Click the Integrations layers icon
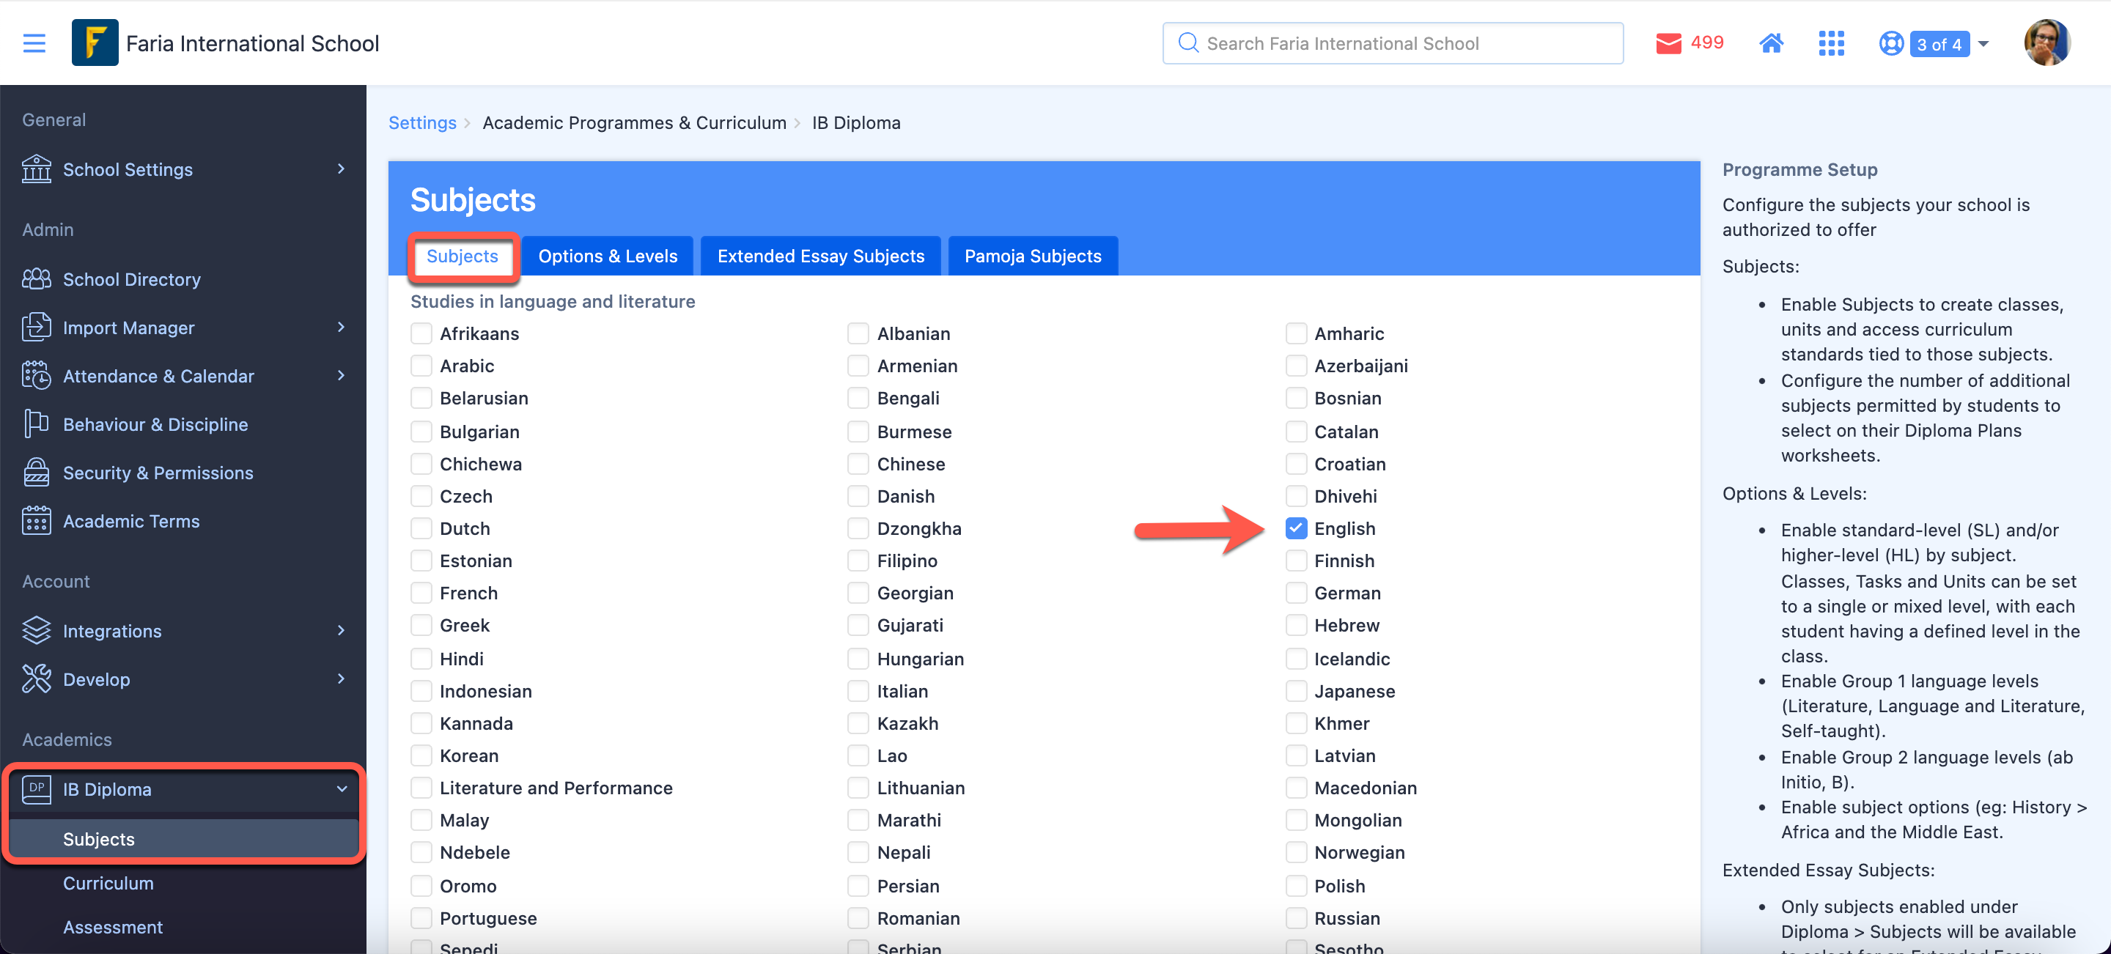Image resolution: width=2111 pixels, height=954 pixels. (36, 629)
